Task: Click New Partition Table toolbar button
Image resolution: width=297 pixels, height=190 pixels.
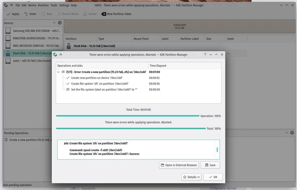Action: (x=116, y=14)
